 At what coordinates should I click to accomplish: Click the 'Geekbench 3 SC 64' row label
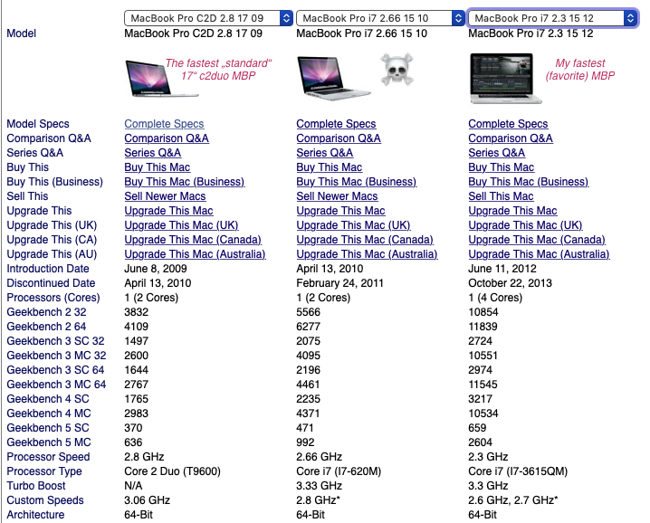(55, 370)
